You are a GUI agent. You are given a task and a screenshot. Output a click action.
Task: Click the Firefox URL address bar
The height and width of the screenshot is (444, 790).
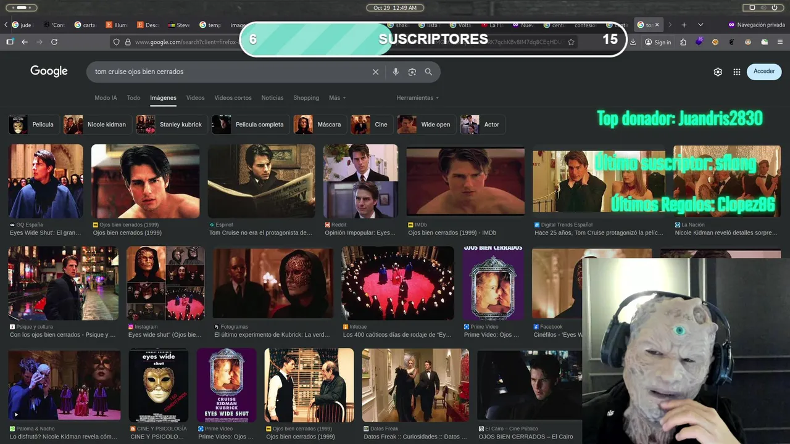(x=346, y=42)
